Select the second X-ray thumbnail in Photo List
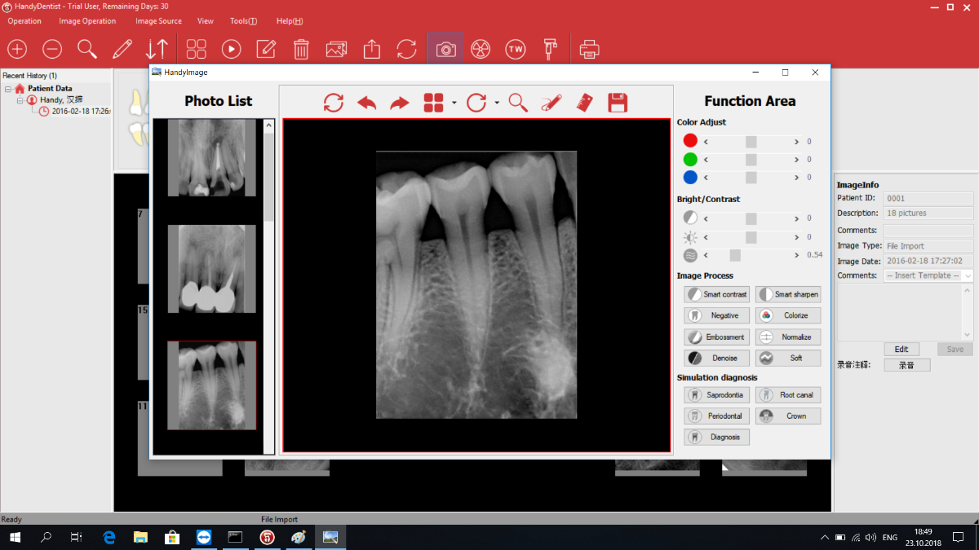This screenshot has width=979, height=550. point(211,269)
